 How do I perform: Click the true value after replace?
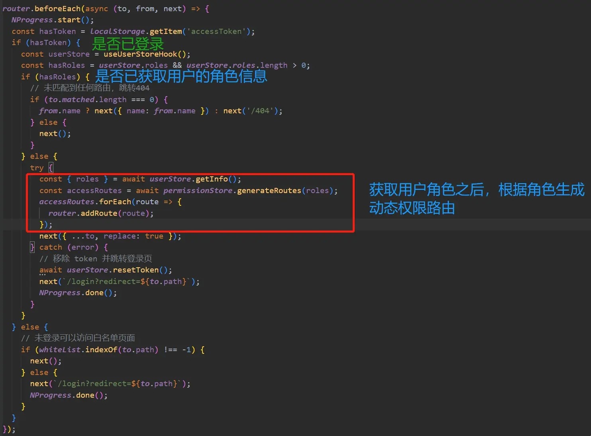154,236
